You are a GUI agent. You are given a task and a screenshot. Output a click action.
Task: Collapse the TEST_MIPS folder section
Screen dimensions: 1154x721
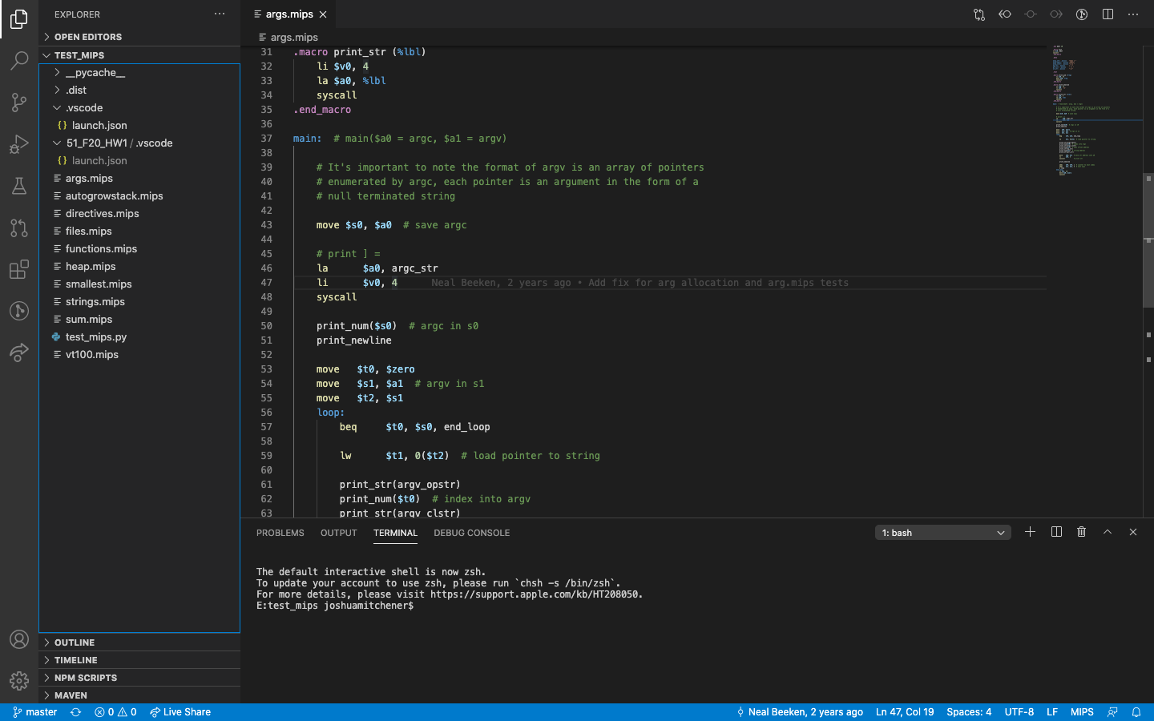pyautogui.click(x=139, y=55)
